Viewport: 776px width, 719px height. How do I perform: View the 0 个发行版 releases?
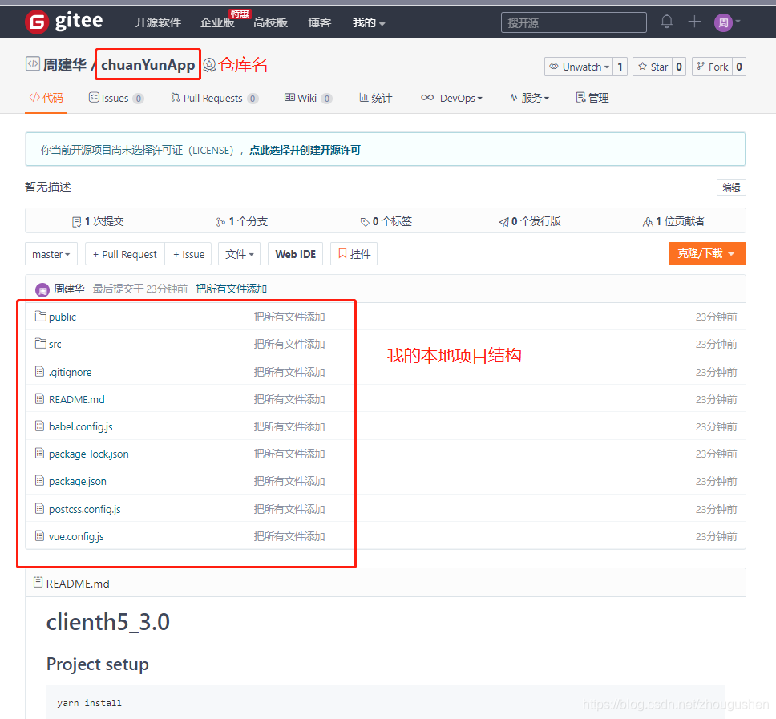click(x=530, y=222)
